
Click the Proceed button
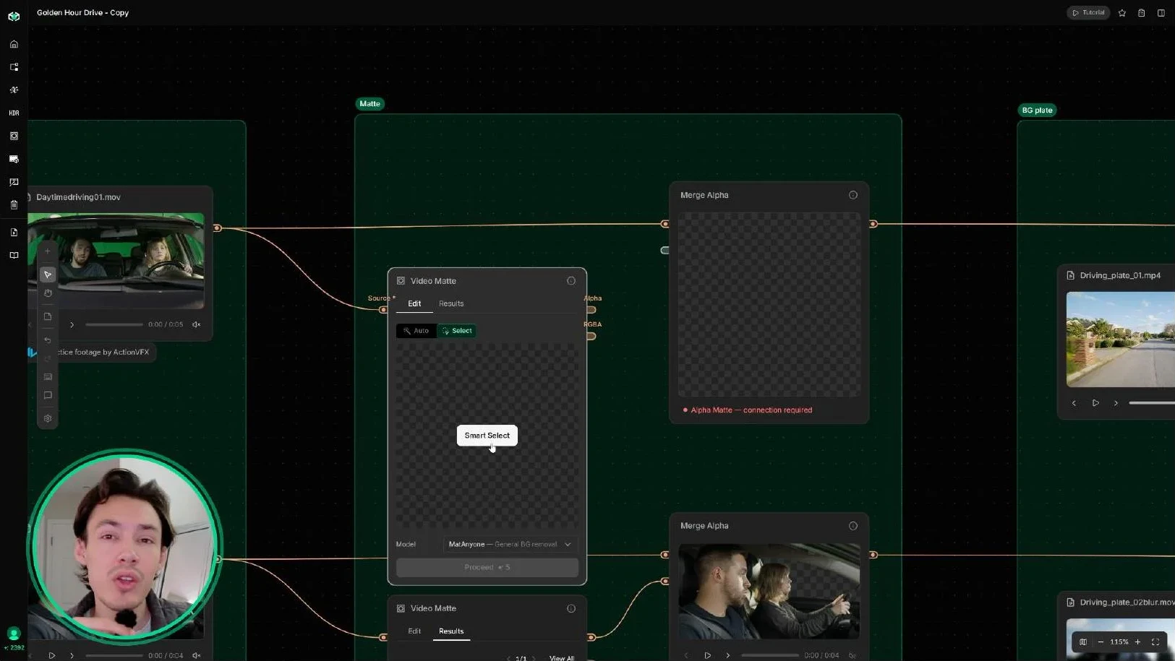[x=487, y=567]
